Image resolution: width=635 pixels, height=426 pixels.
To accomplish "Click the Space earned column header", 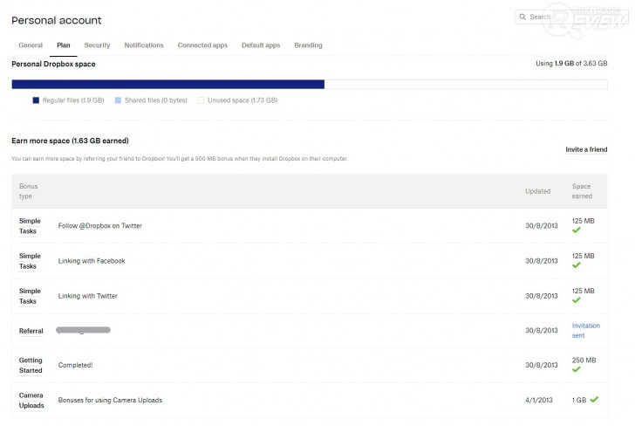I will 582,191.
